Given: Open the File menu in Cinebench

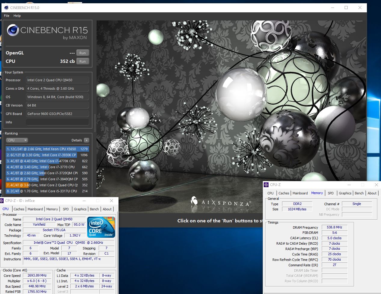Looking at the screenshot, I should pyautogui.click(x=7, y=16).
